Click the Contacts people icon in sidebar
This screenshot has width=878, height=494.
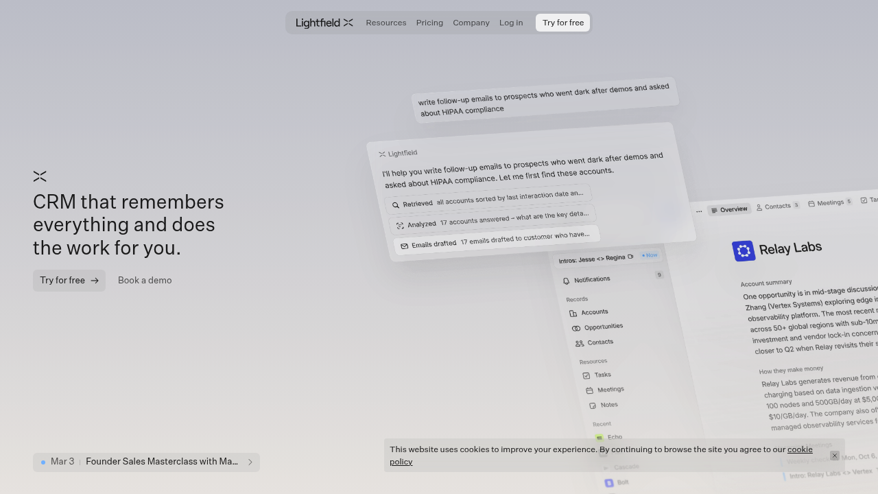pos(578,342)
